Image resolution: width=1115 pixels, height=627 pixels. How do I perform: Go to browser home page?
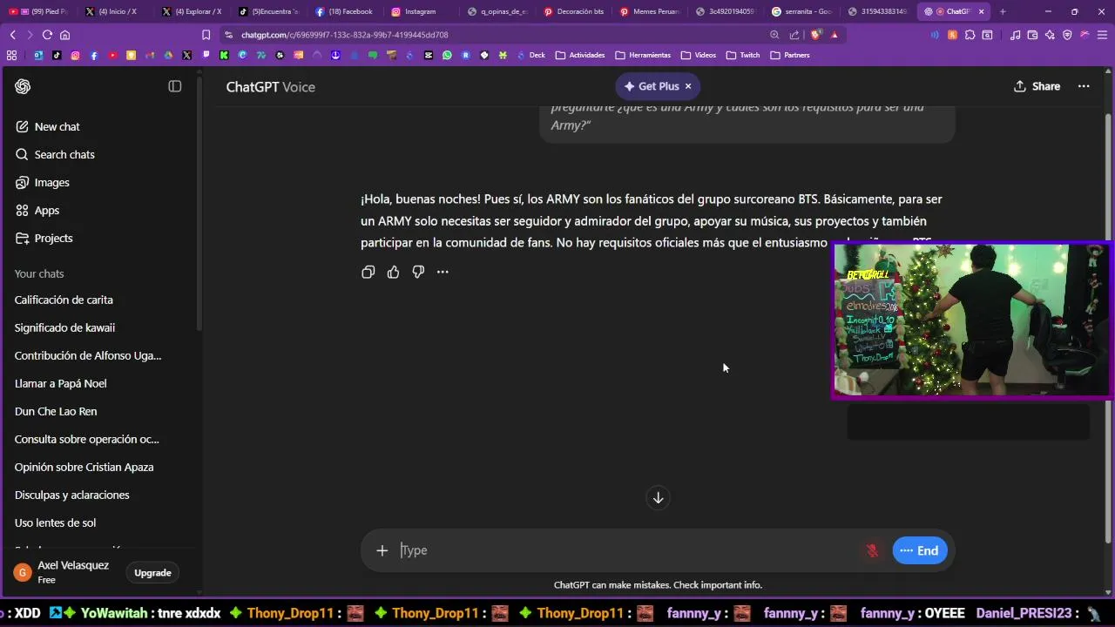pos(64,35)
